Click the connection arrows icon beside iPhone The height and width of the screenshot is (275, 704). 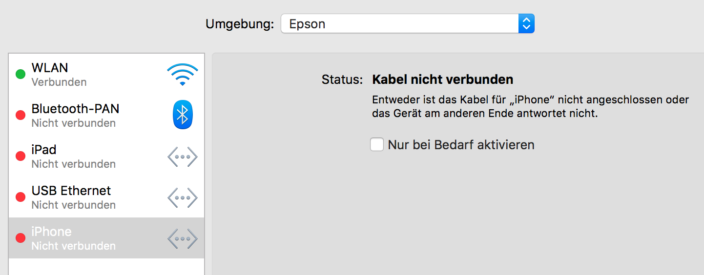pyautogui.click(x=182, y=239)
